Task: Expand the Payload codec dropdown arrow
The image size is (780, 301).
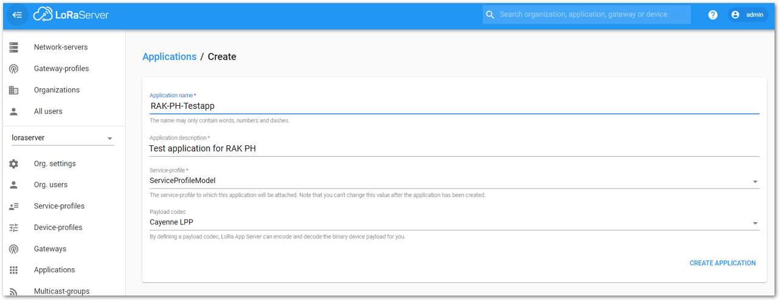Action: tap(755, 223)
